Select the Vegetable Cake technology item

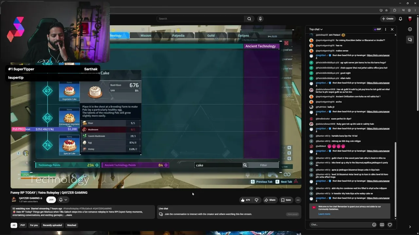(69, 91)
